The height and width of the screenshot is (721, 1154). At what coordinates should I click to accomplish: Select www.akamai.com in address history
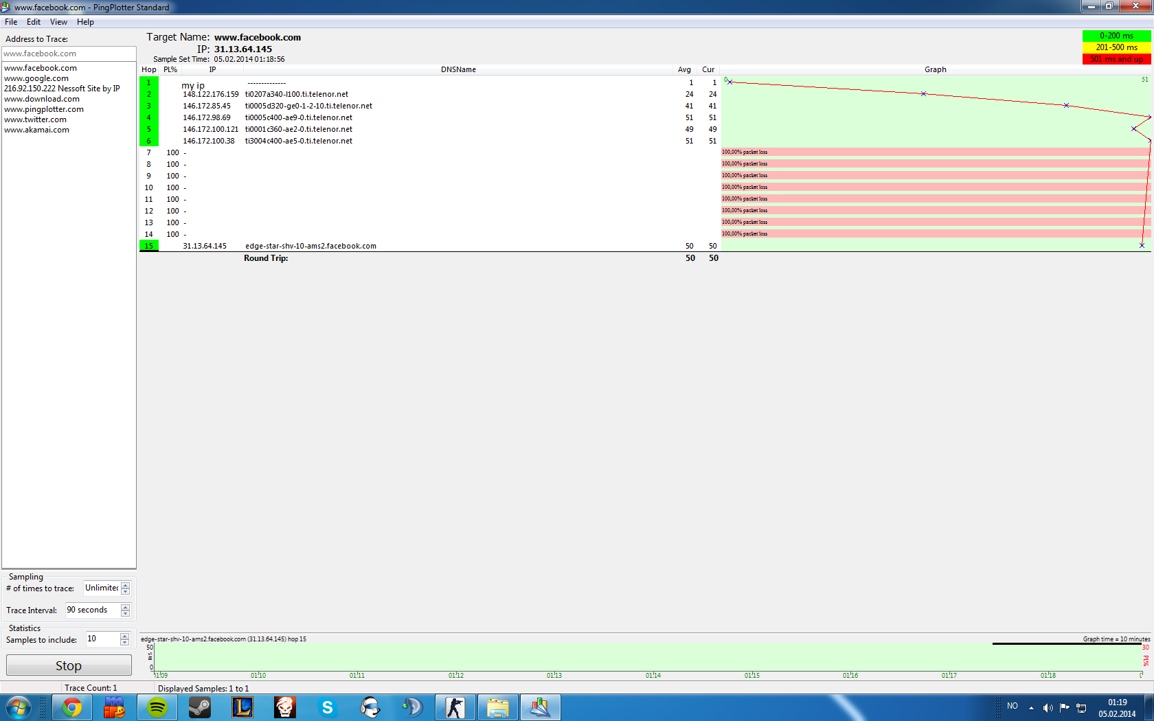point(36,130)
